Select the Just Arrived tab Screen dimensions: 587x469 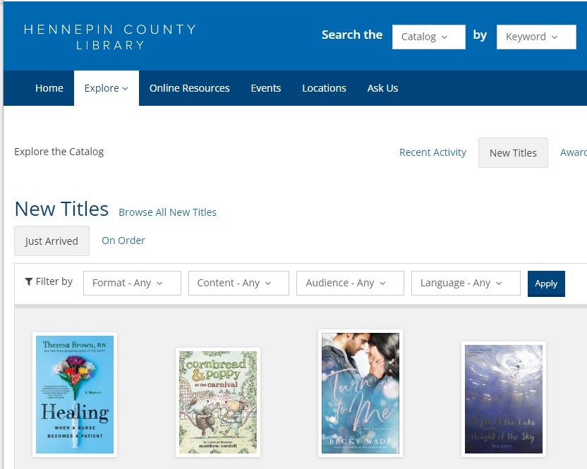52,241
